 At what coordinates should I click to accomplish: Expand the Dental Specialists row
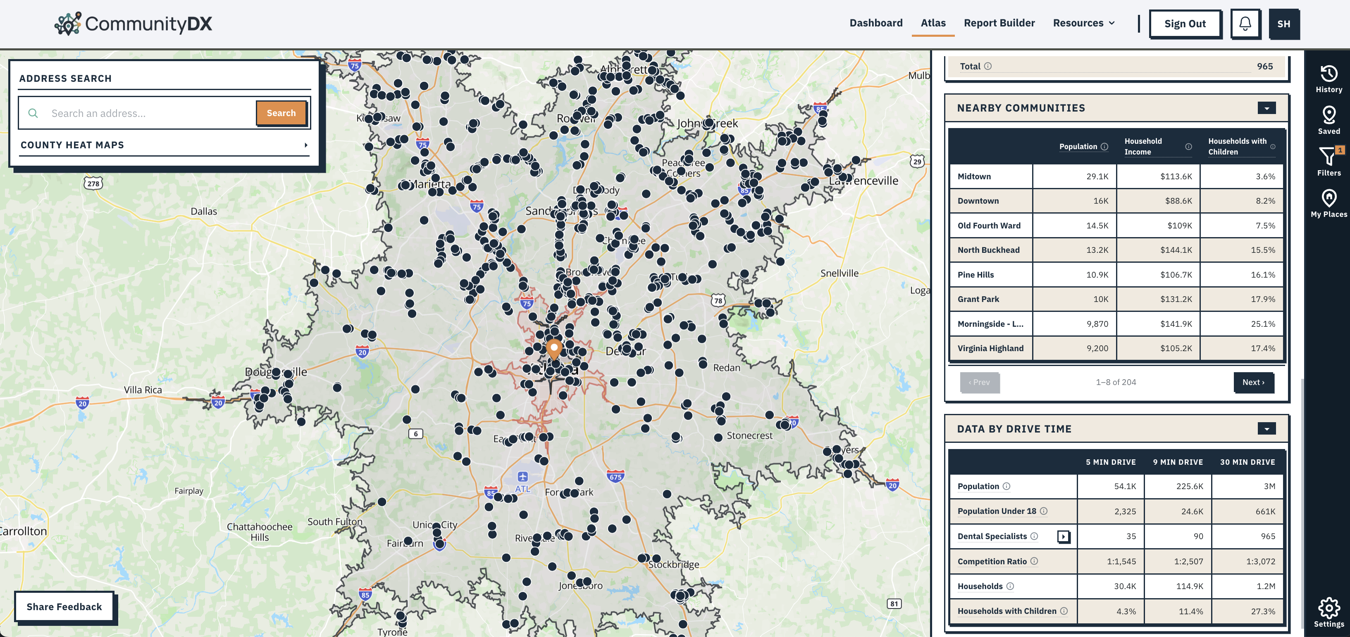pyautogui.click(x=1063, y=537)
